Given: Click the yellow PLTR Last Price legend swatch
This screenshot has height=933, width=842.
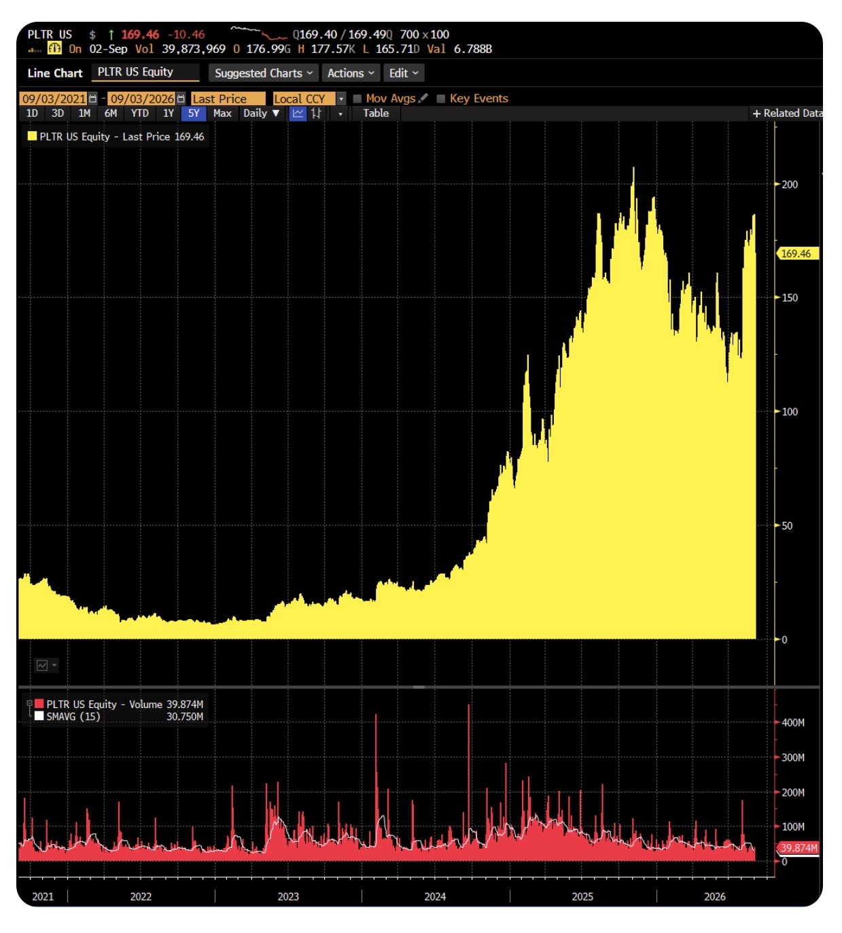Looking at the screenshot, I should coord(32,136).
